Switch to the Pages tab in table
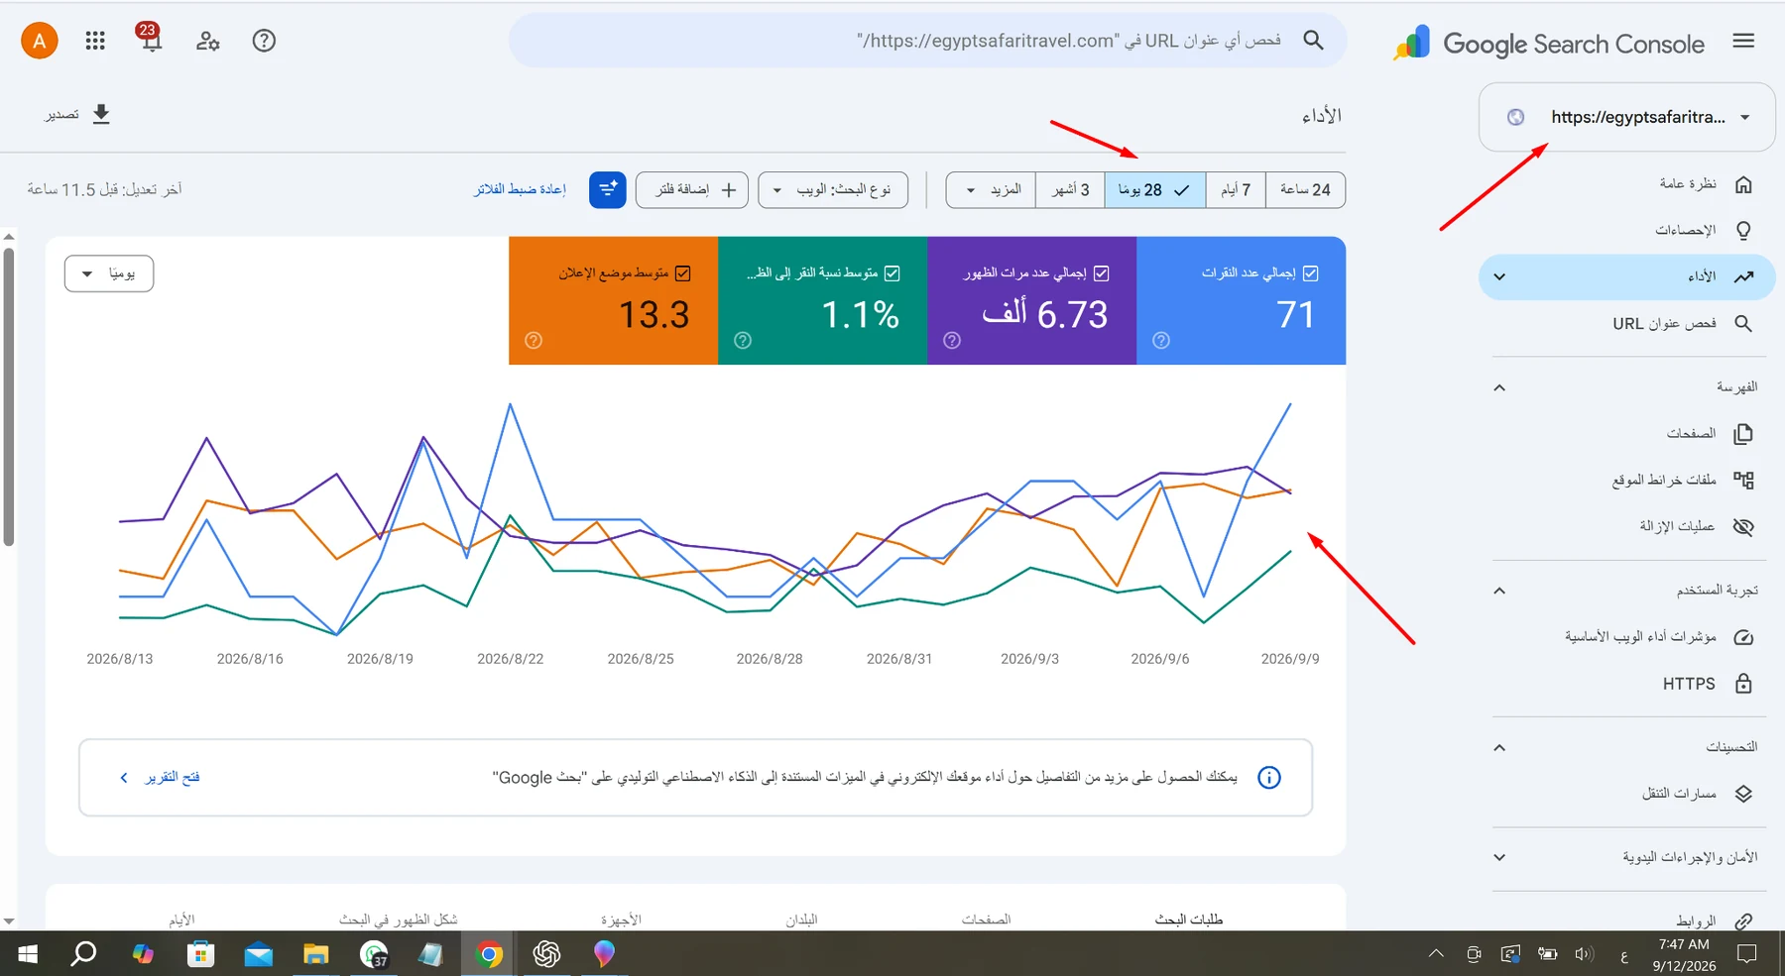 pyautogui.click(x=986, y=920)
